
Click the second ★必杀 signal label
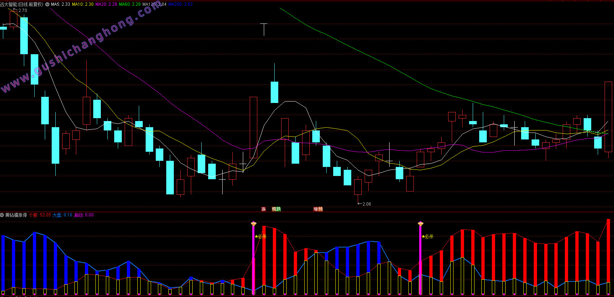pos(428,236)
